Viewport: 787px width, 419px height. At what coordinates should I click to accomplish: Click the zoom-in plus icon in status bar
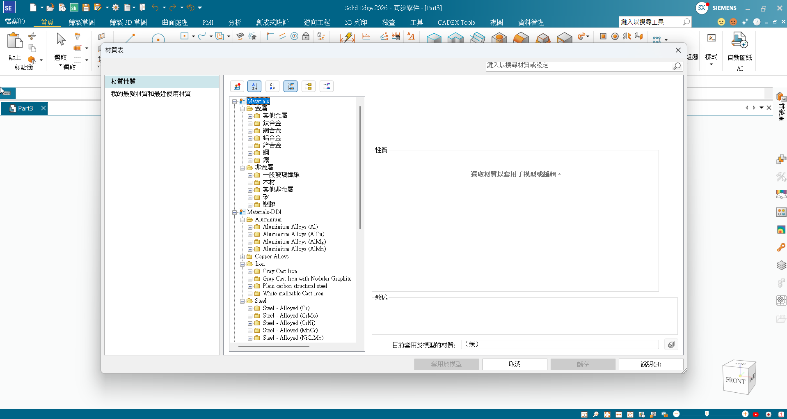click(x=745, y=414)
